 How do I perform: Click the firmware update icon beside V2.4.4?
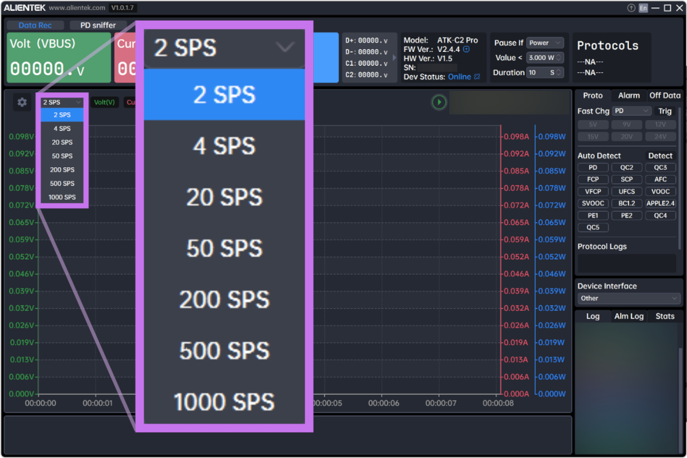click(466, 49)
